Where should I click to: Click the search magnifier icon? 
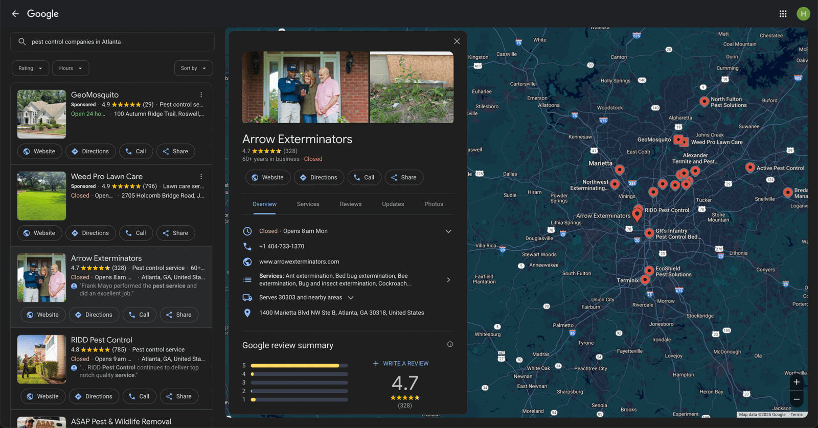22,42
